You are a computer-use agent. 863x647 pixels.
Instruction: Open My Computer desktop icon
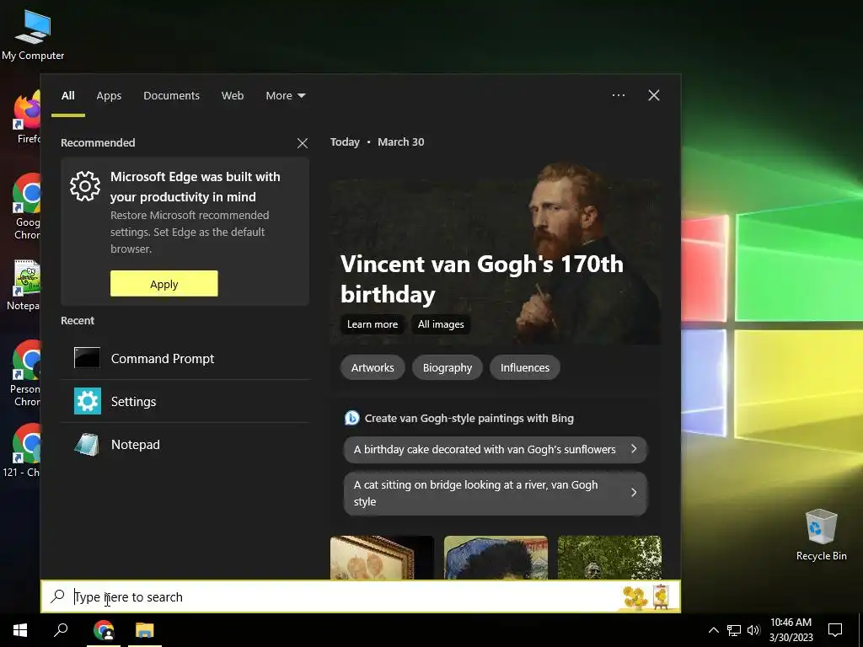tap(33, 34)
